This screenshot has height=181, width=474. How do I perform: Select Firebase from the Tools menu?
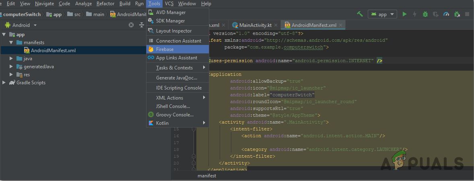coord(165,49)
